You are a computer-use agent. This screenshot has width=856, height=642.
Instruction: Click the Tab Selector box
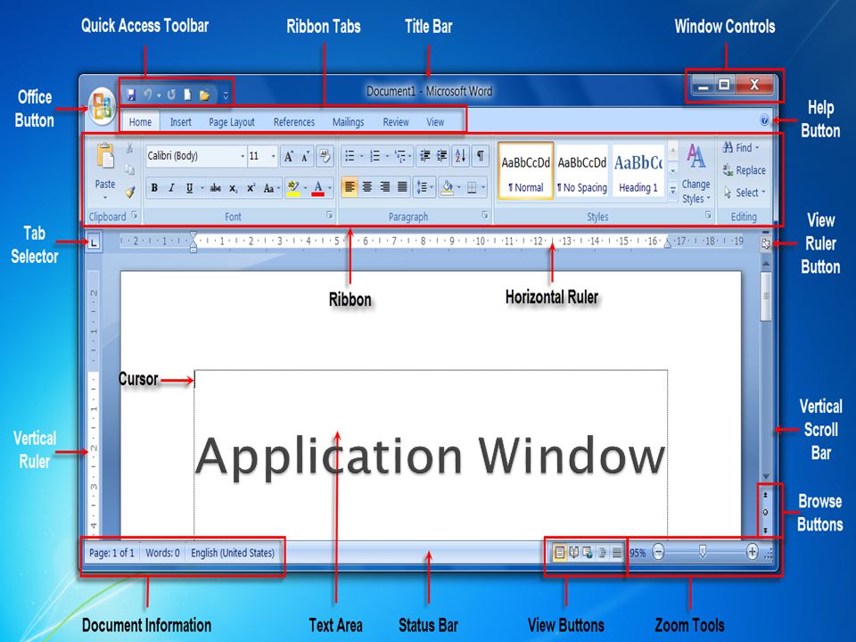[x=94, y=242]
